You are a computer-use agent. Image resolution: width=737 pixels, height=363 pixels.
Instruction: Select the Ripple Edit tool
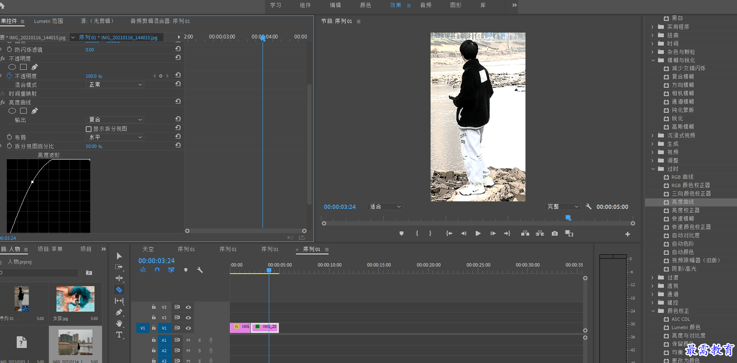119,278
